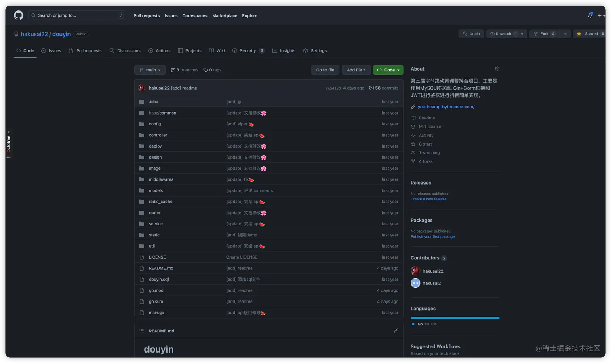Click Create a new release

(x=428, y=199)
